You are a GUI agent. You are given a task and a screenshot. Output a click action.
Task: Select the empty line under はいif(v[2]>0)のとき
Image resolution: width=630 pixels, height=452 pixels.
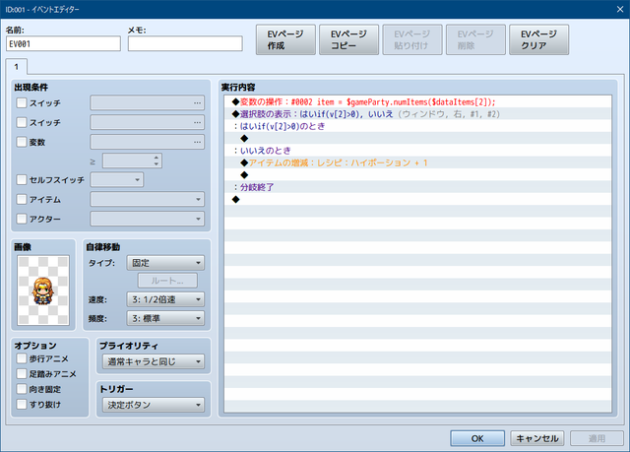(x=417, y=139)
